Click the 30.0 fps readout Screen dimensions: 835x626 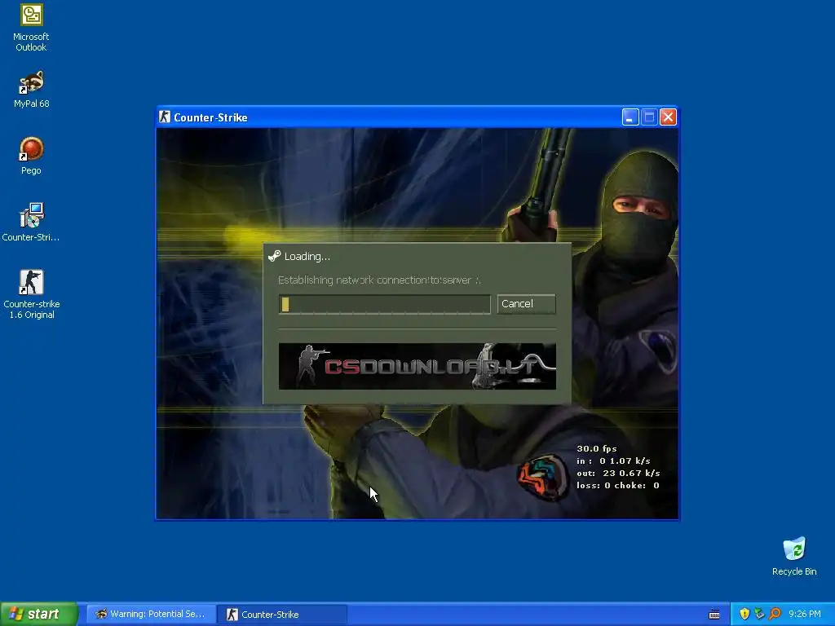point(596,449)
